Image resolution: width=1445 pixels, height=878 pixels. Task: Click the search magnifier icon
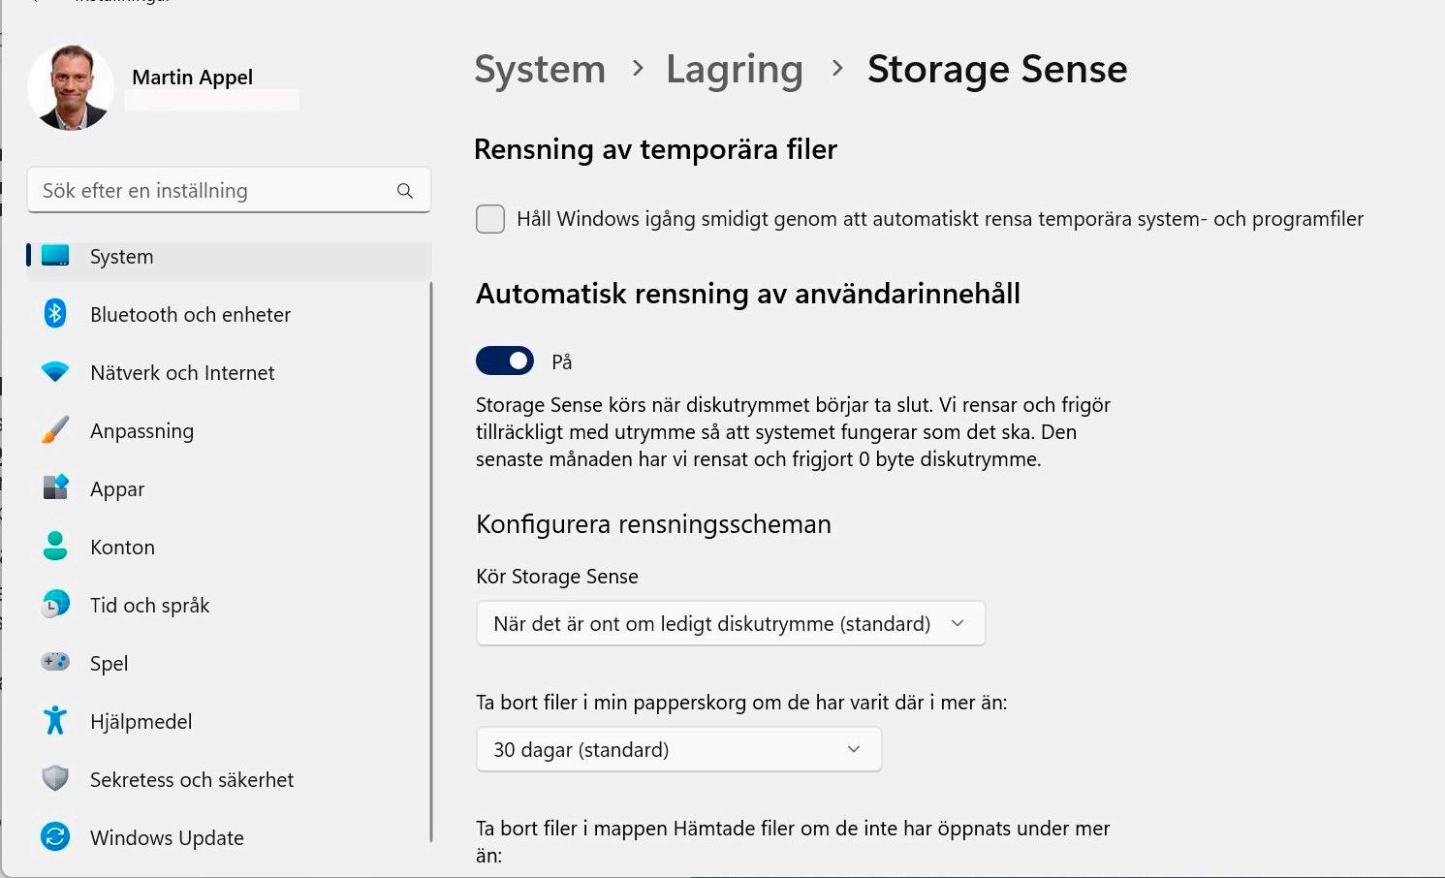405,191
